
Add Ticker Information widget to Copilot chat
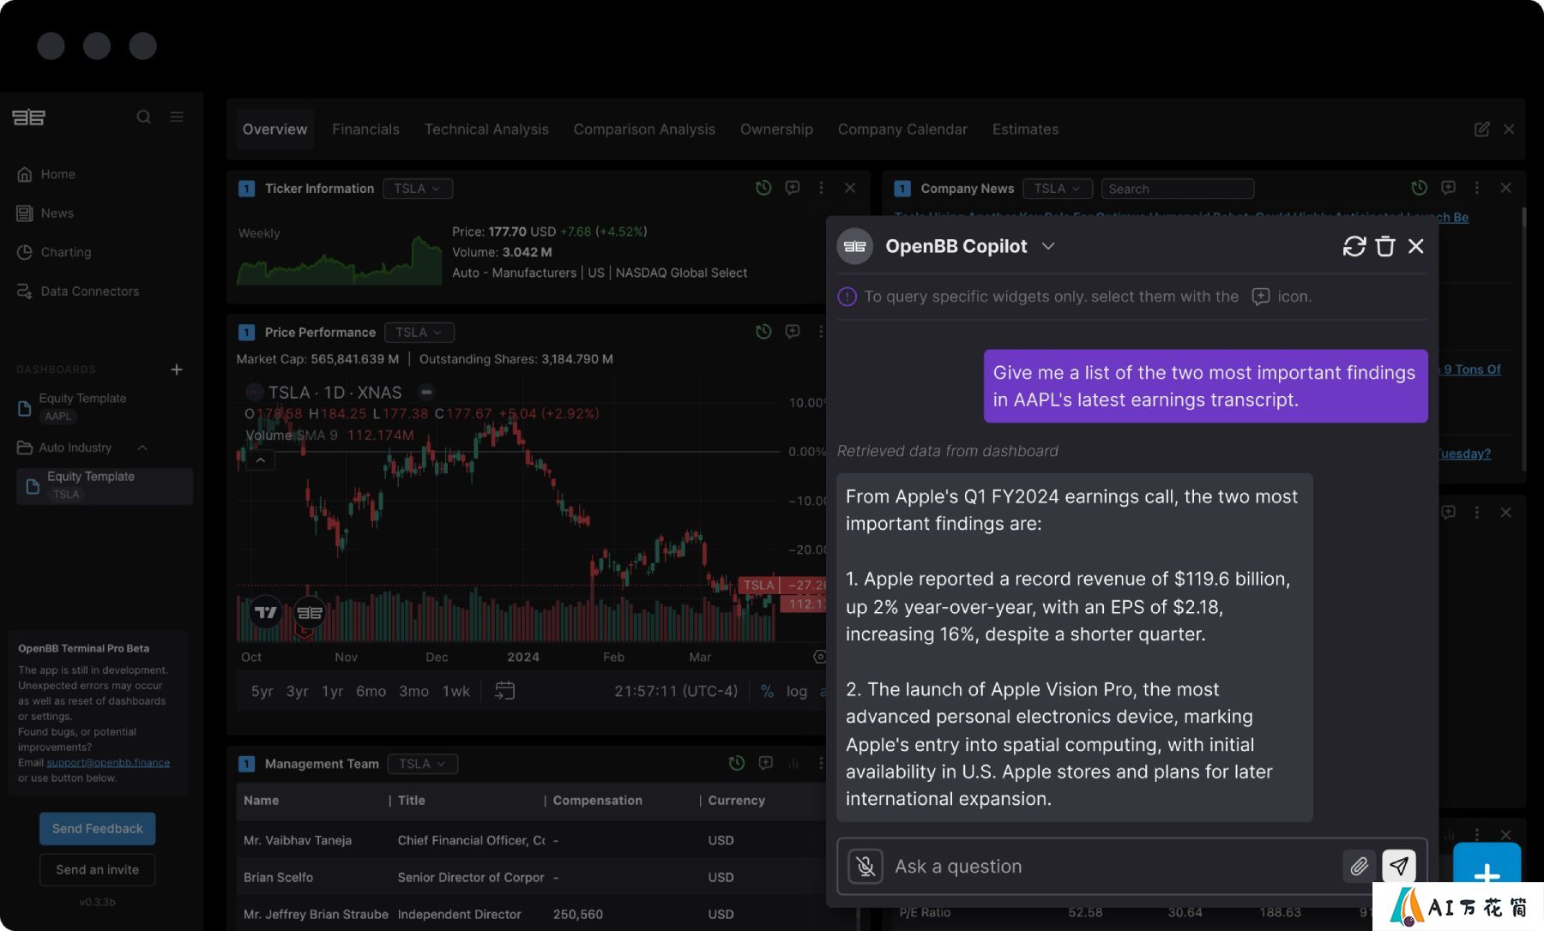793,188
